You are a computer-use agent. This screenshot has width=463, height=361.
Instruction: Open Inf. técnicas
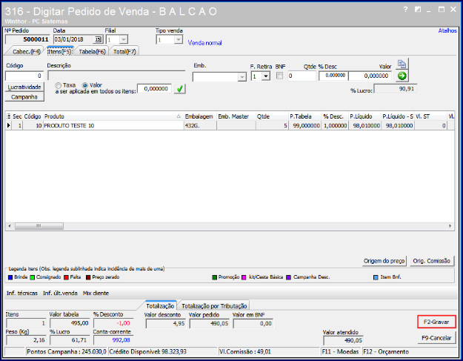[x=22, y=293]
